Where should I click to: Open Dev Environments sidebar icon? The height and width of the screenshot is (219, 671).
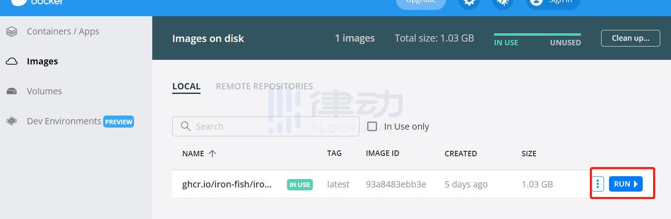(12, 121)
